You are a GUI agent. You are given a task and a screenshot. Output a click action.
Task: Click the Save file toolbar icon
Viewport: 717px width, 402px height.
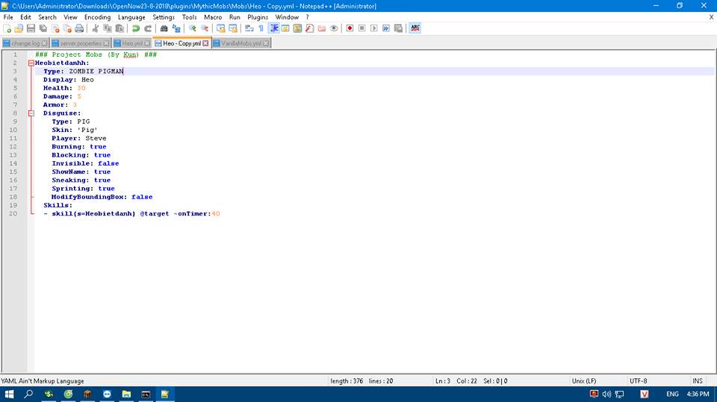[x=31, y=28]
